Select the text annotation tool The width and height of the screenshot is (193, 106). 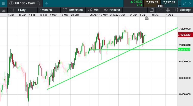point(160,10)
